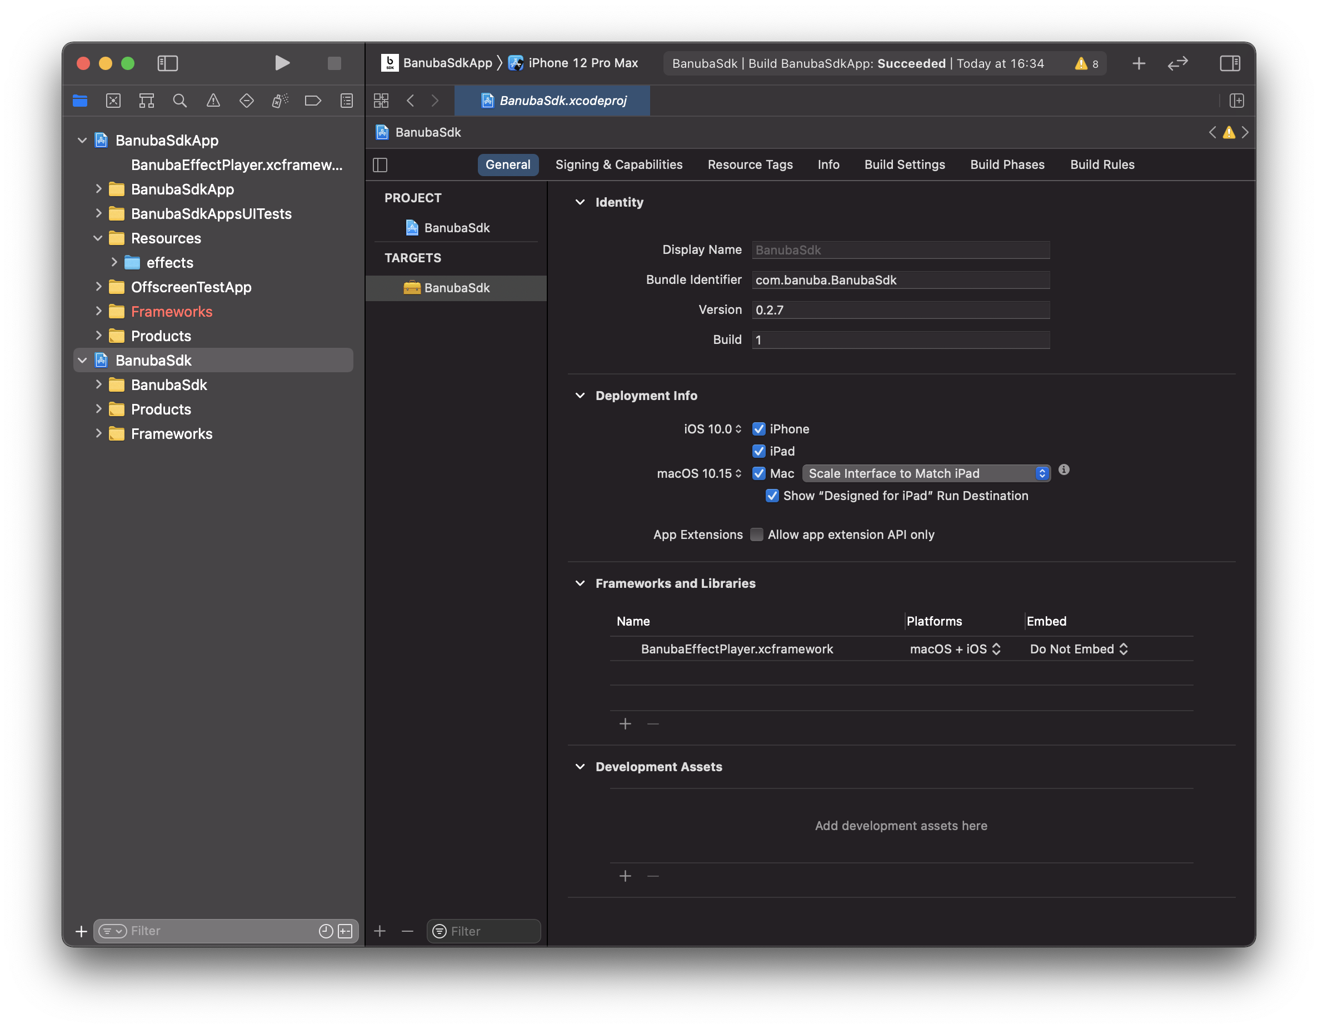Click the Version field showing 0.2.7
Screen dimensions: 1318x1029
(x=900, y=310)
